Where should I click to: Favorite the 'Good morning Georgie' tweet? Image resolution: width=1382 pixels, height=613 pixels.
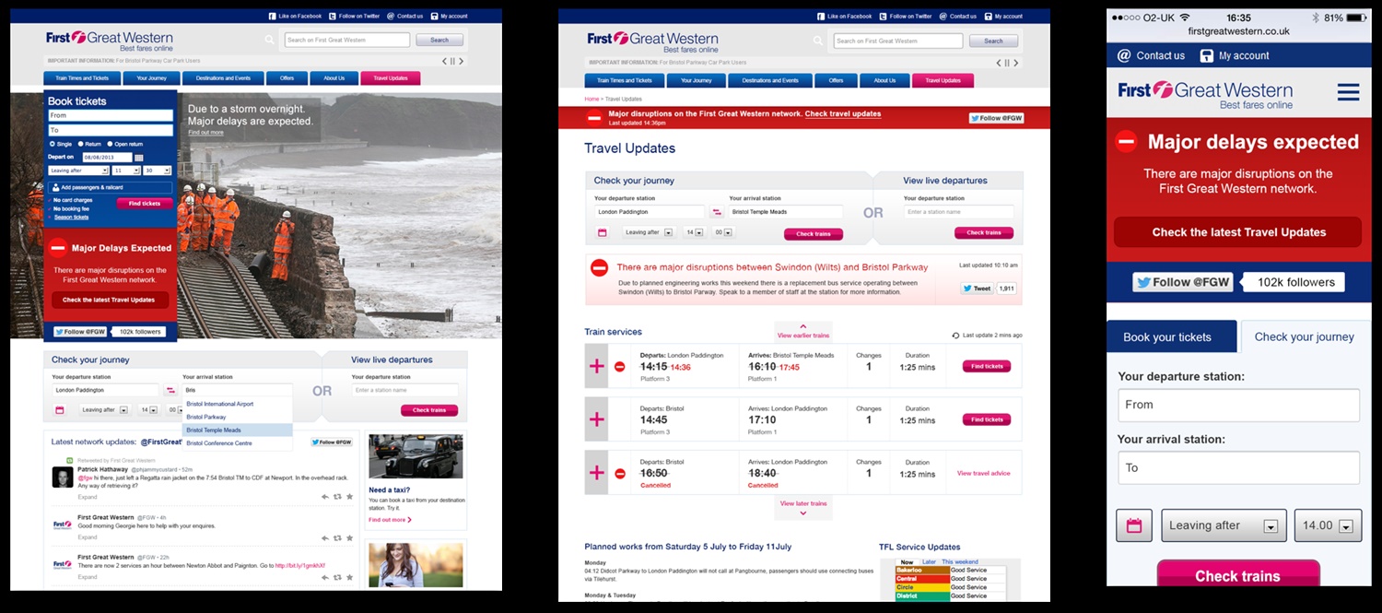(x=349, y=536)
